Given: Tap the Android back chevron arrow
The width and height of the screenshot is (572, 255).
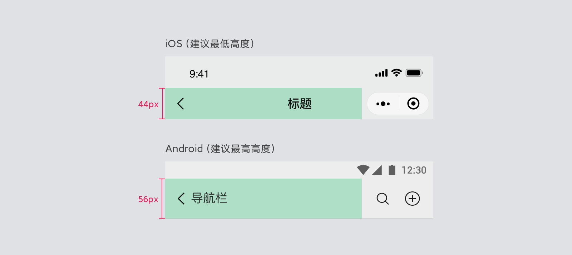Looking at the screenshot, I should coord(181,199).
